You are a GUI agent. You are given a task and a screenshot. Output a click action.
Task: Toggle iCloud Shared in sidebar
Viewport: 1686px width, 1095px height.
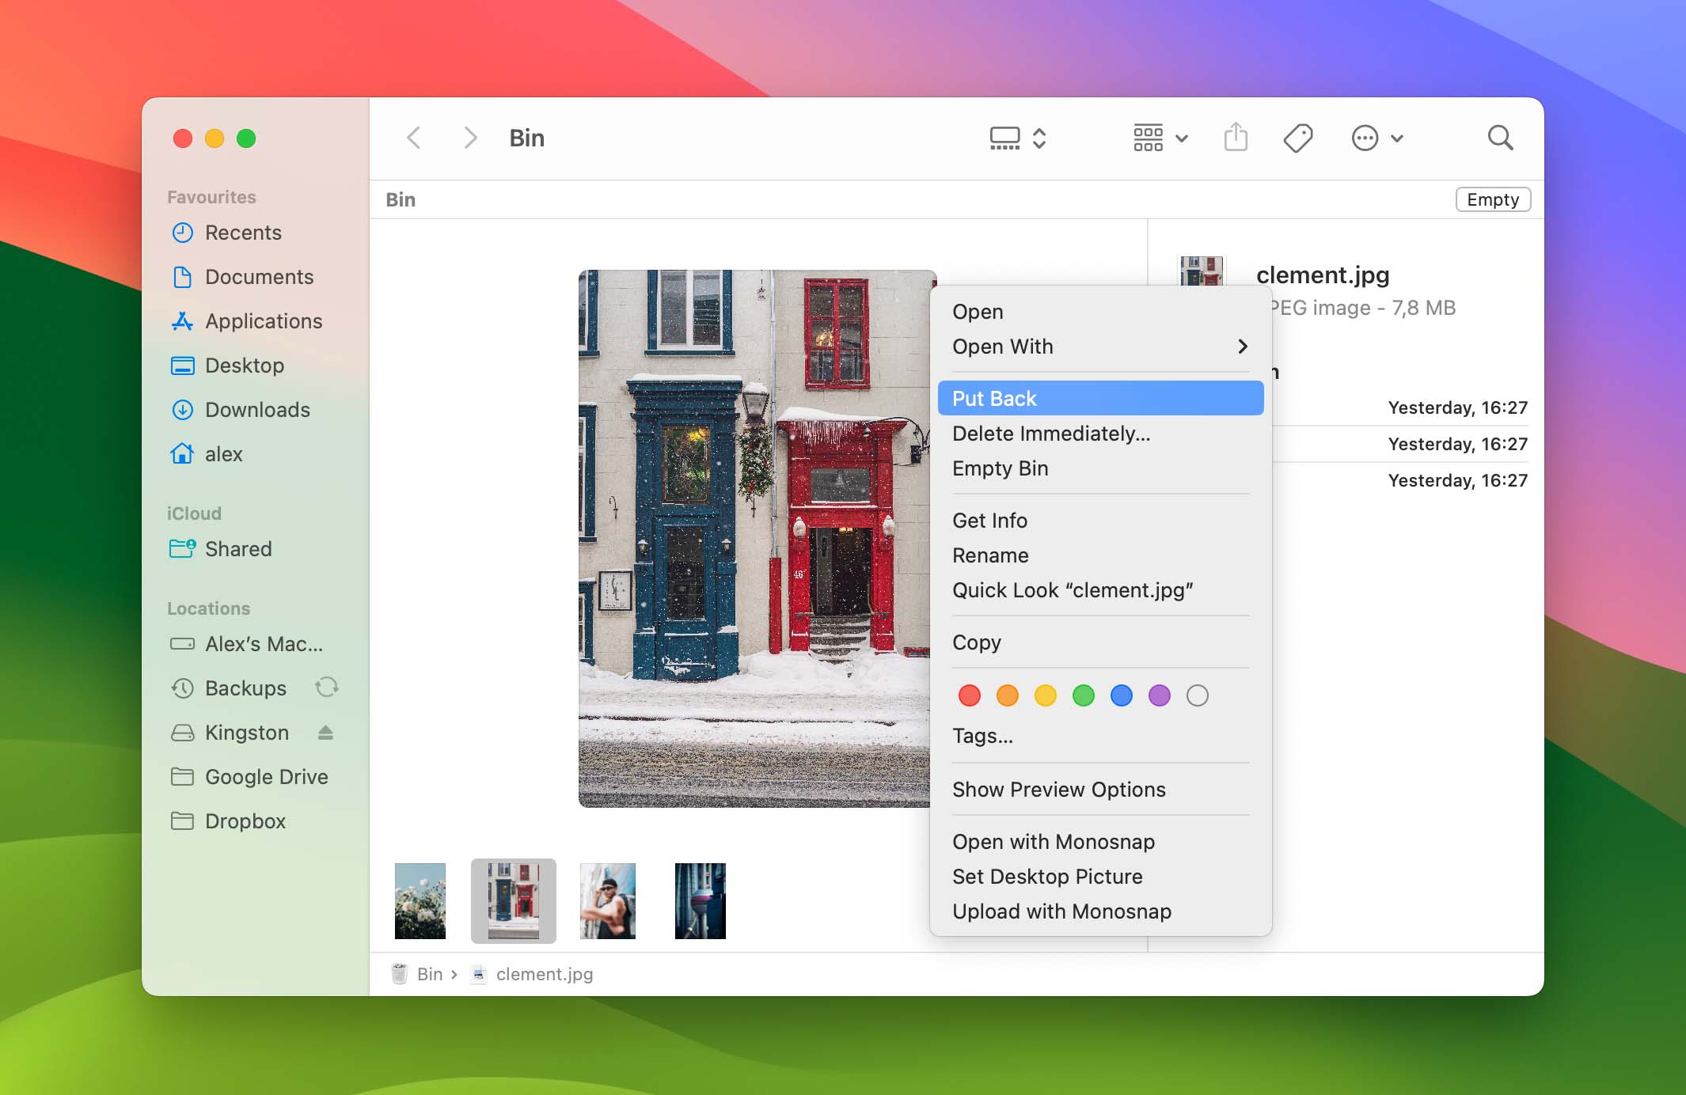coord(238,548)
